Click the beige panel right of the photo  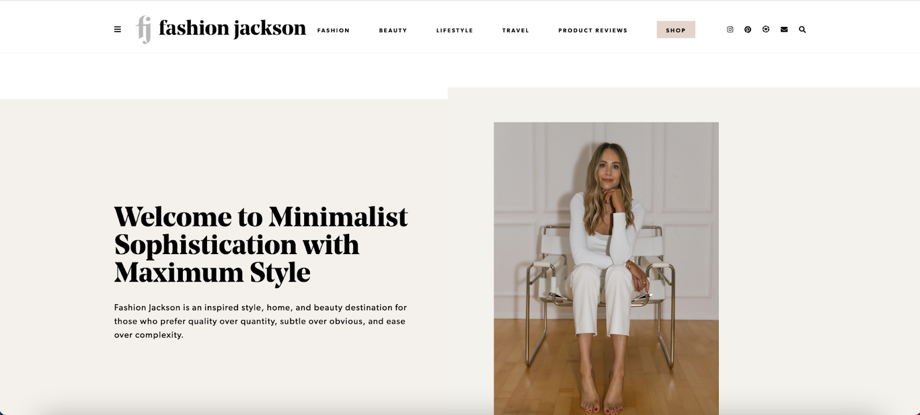[819, 251]
